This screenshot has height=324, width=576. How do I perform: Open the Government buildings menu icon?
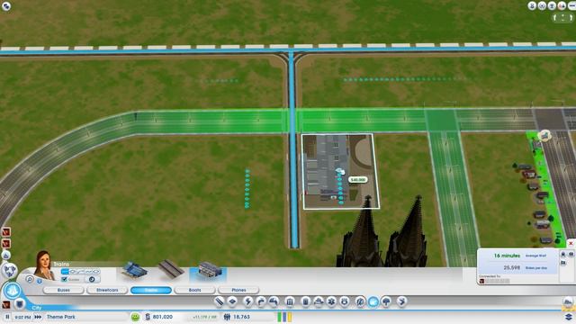coord(290,301)
